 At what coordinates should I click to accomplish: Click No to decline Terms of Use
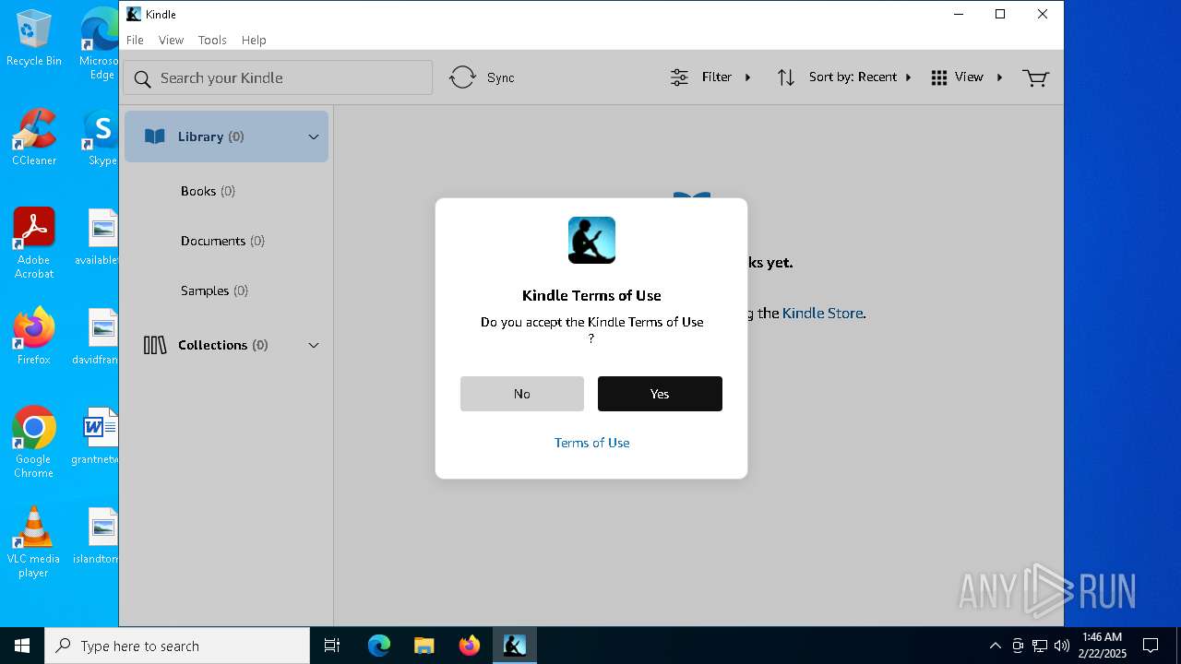click(x=522, y=394)
